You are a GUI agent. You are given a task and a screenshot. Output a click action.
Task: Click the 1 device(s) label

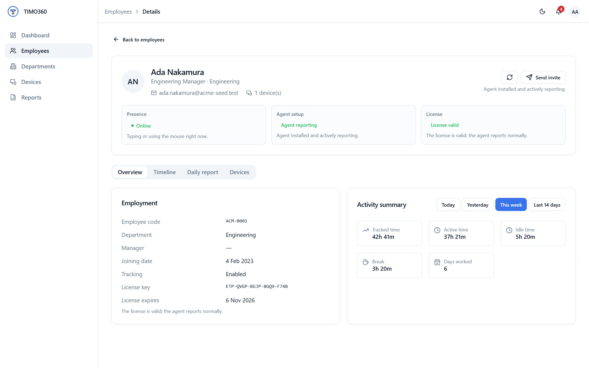coord(268,93)
